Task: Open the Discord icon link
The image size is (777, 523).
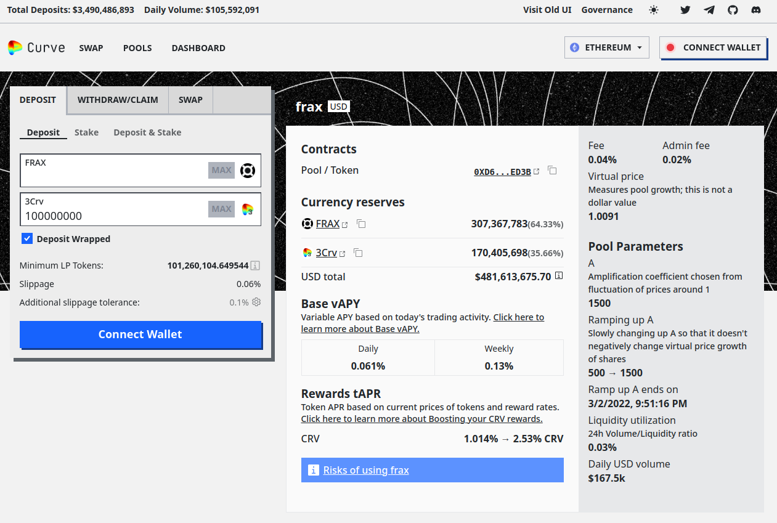Action: [x=756, y=10]
